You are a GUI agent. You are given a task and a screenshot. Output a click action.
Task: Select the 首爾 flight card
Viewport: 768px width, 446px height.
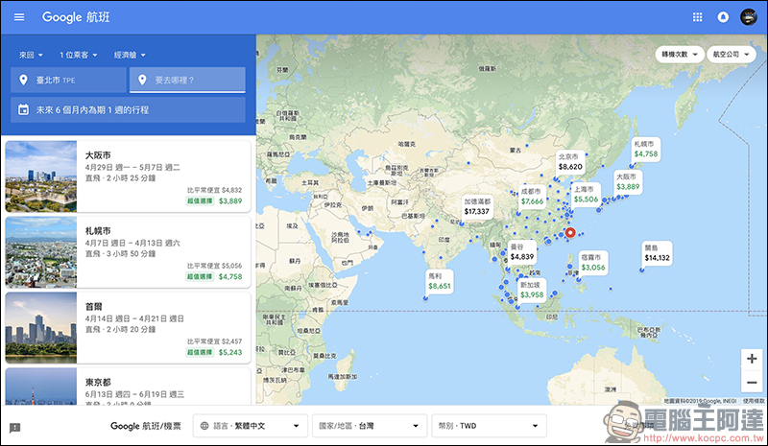tap(128, 327)
